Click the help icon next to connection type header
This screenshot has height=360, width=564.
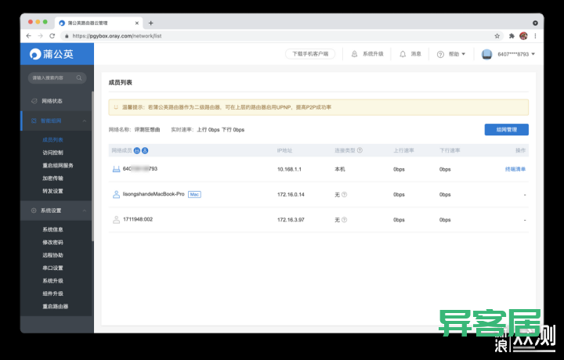point(360,150)
